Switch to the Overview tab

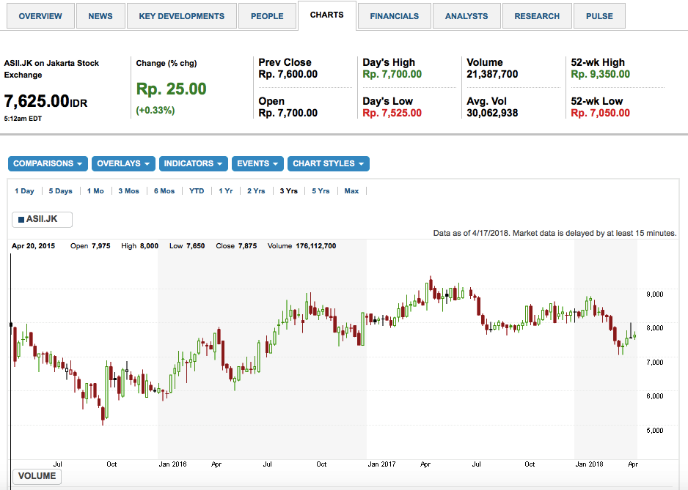[40, 16]
